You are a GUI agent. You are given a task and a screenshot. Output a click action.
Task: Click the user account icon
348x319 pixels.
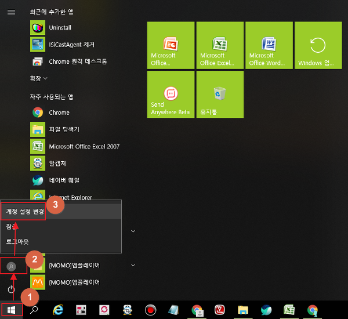pos(12,266)
